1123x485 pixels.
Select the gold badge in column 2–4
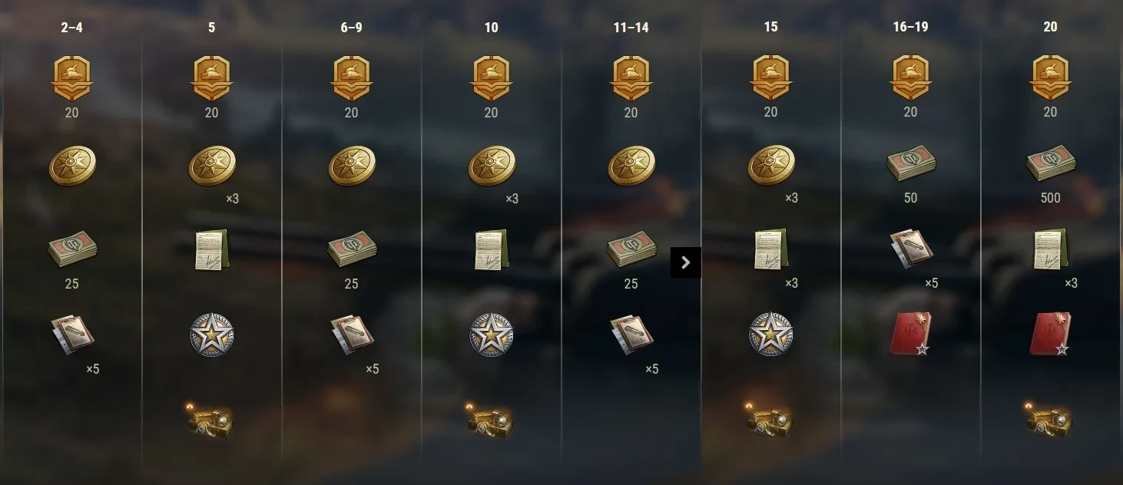[72, 78]
